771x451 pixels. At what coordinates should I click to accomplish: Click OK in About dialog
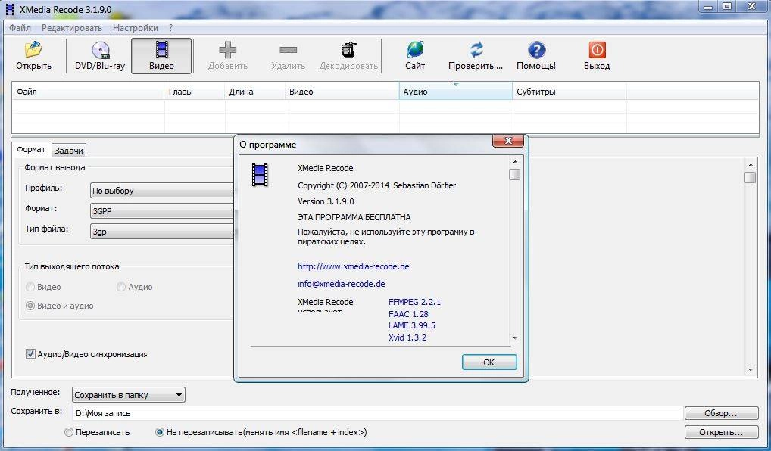[x=489, y=362]
